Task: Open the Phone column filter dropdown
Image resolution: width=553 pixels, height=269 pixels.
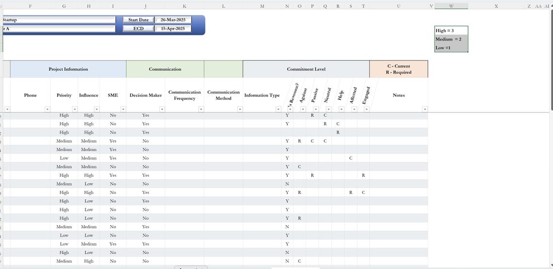Action: pyautogui.click(x=48, y=109)
